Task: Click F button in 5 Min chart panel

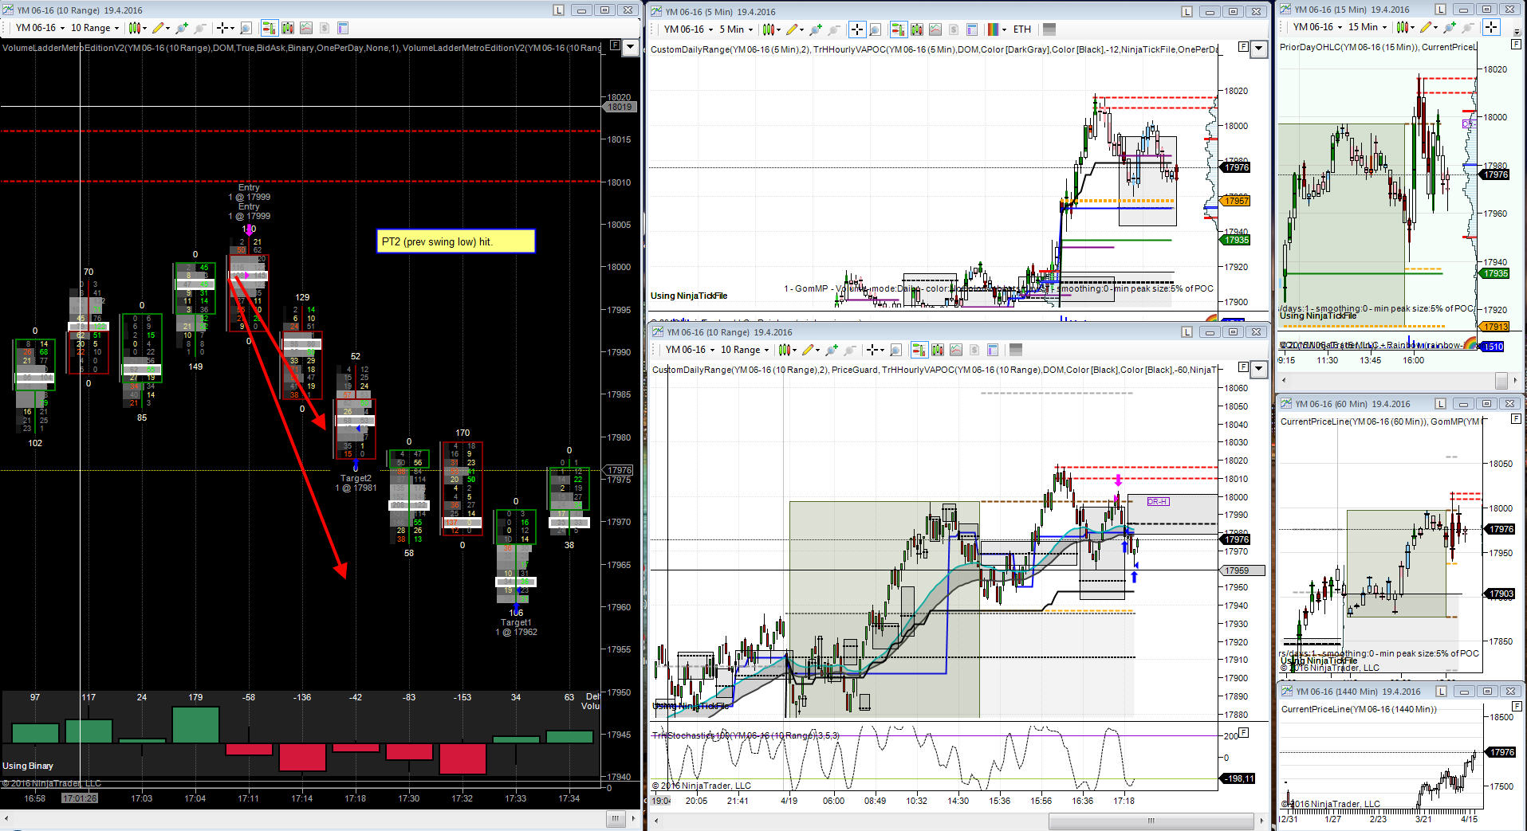Action: pos(1244,47)
